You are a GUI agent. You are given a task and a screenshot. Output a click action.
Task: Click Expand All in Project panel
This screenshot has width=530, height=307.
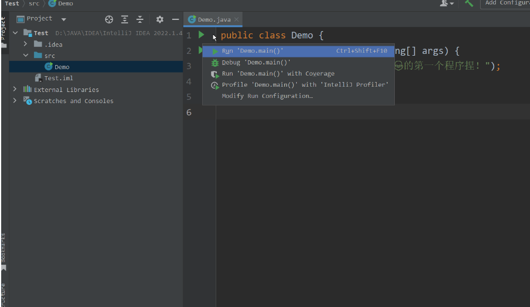125,19
